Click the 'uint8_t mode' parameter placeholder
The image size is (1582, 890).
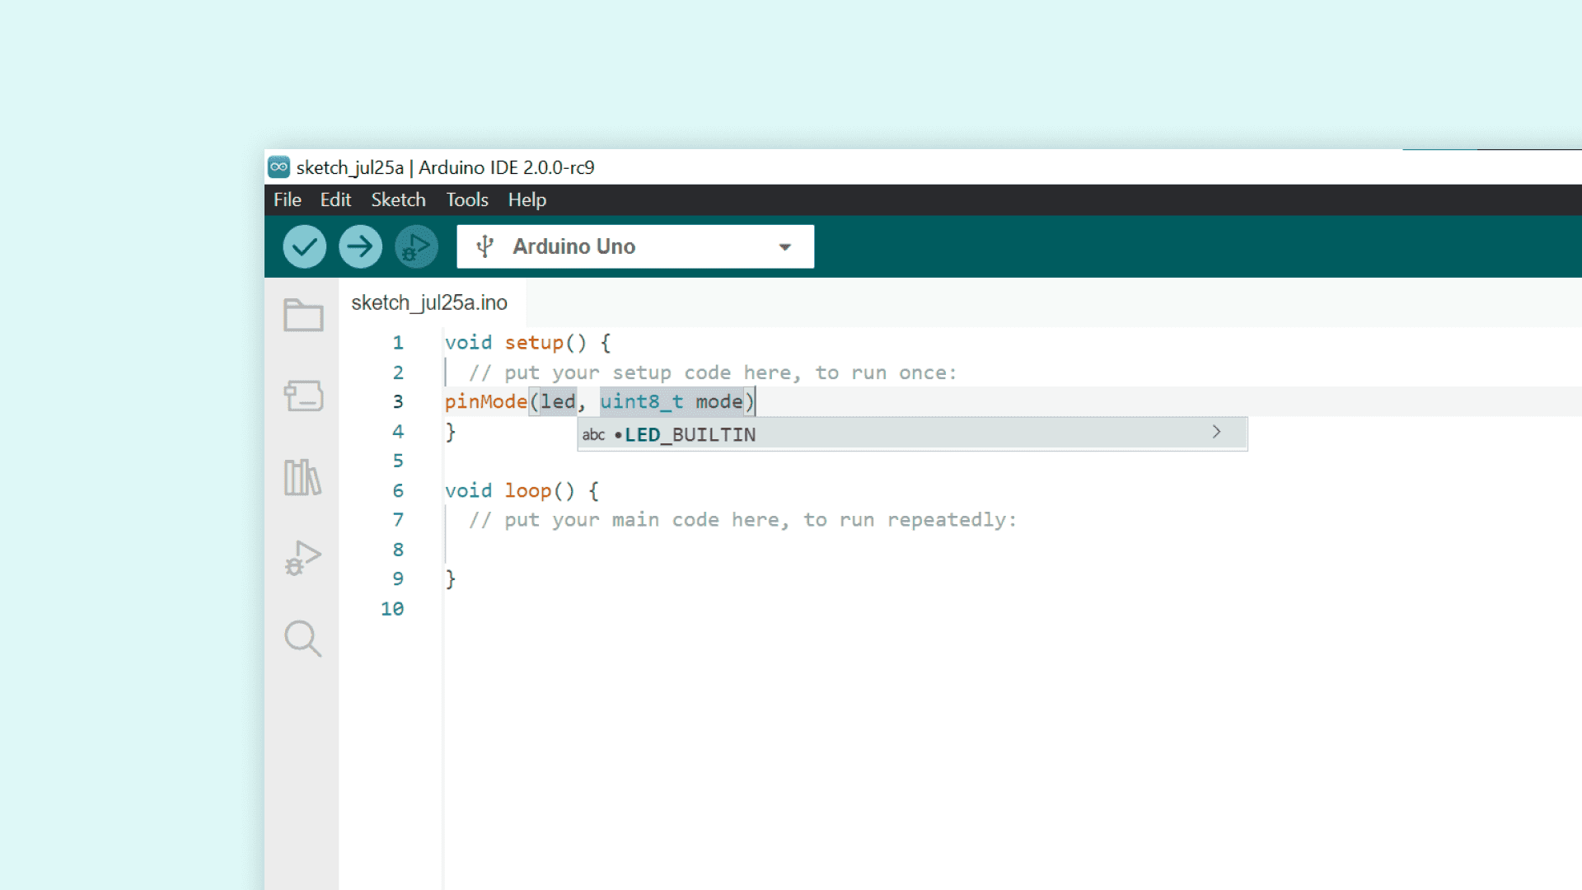point(672,402)
